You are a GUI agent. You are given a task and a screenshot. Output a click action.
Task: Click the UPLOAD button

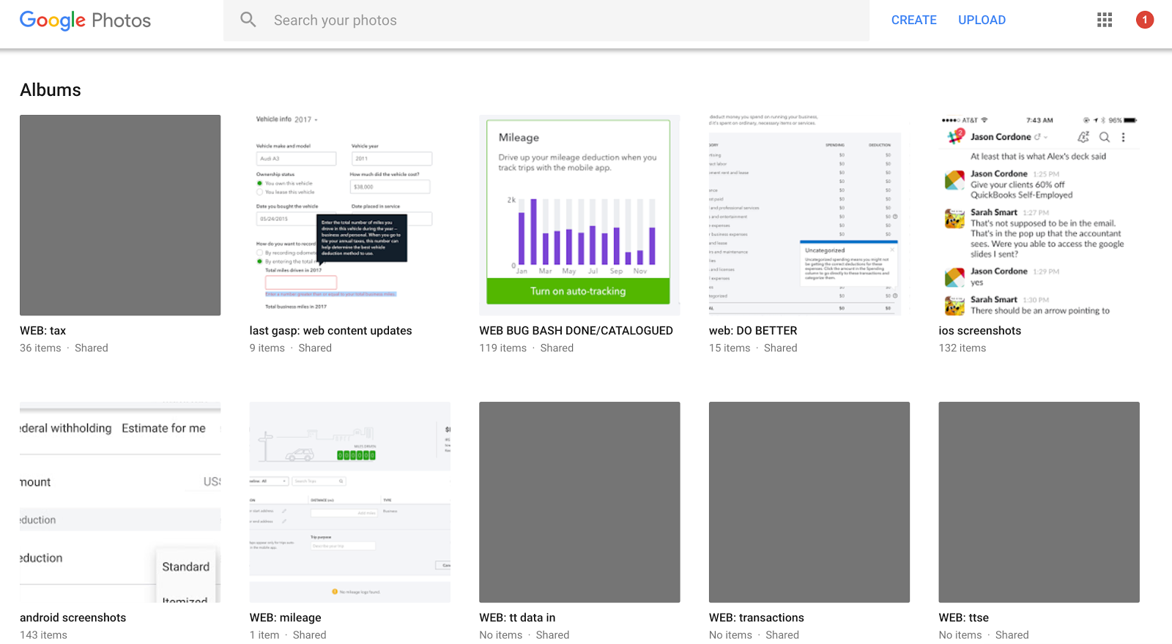982,20
